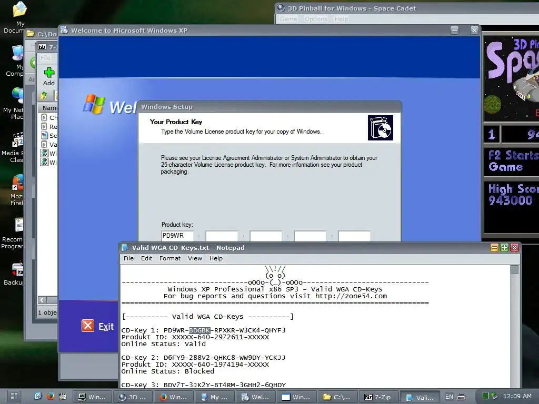Click the third product key field
The image size is (539, 404).
[x=266, y=236]
